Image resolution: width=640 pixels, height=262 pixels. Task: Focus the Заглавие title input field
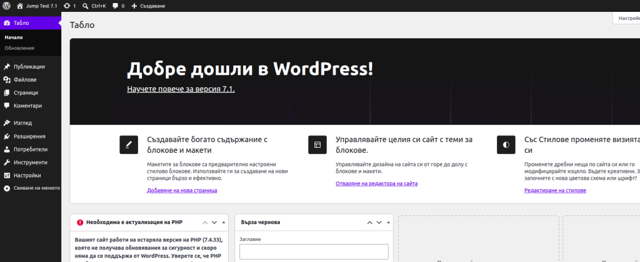[314, 252]
